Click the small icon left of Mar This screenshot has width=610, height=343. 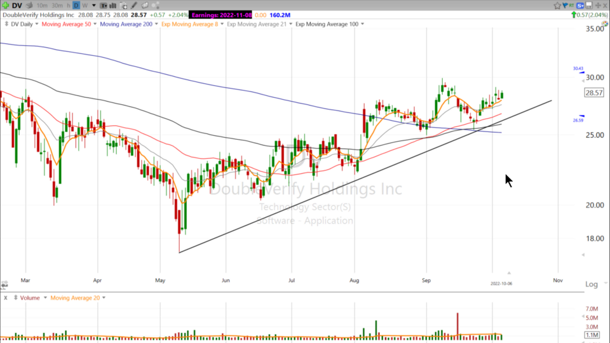(4, 285)
